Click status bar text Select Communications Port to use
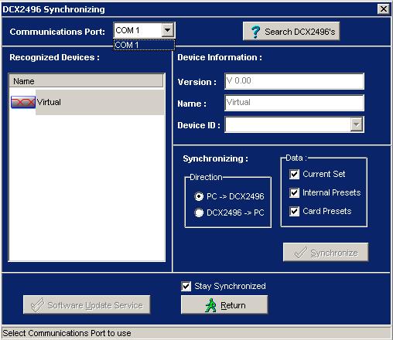 (67, 333)
